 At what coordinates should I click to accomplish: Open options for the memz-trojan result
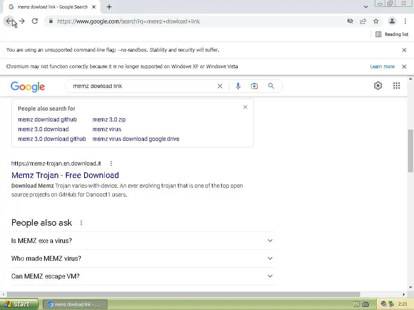pyautogui.click(x=111, y=164)
